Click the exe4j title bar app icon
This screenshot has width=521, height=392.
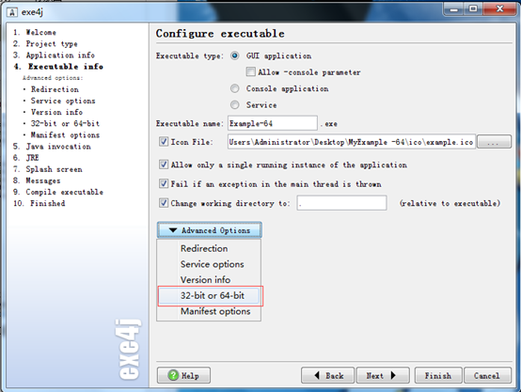coord(12,12)
